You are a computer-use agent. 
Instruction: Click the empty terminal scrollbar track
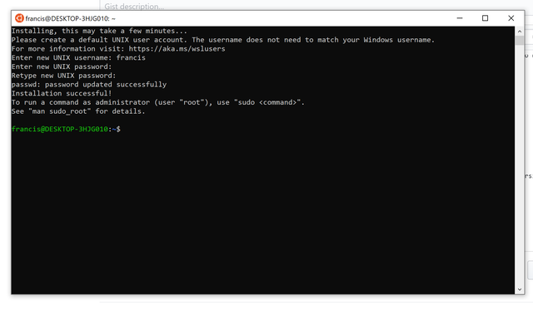click(x=520, y=165)
